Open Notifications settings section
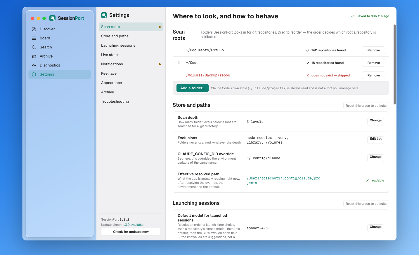The height and width of the screenshot is (255, 419). click(131, 64)
